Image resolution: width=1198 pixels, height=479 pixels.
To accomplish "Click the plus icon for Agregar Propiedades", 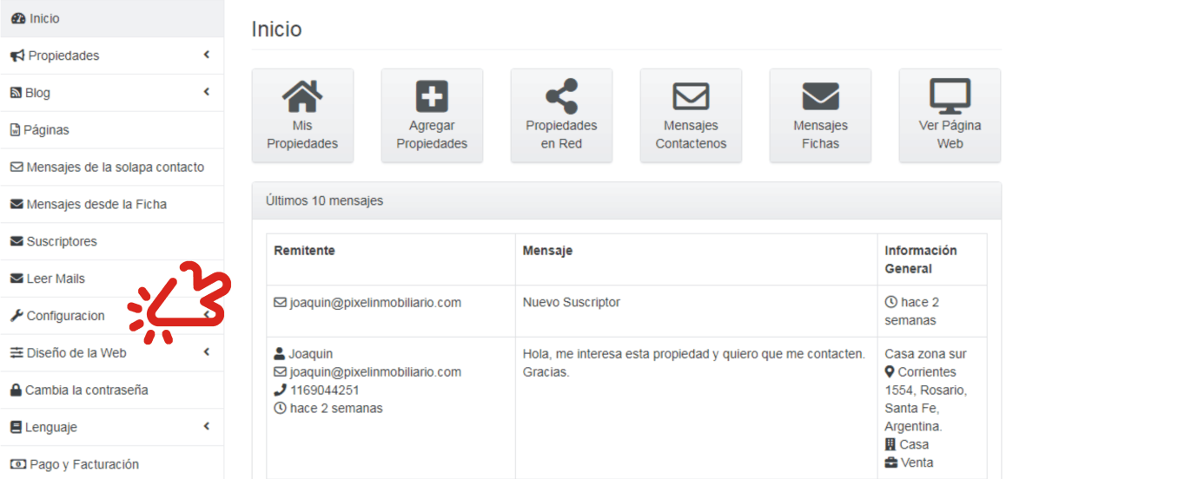I will (432, 96).
